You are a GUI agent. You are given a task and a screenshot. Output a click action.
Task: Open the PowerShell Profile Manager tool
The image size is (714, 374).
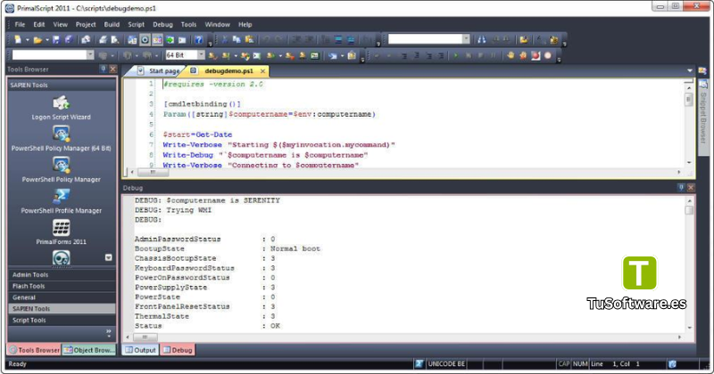pos(61,201)
